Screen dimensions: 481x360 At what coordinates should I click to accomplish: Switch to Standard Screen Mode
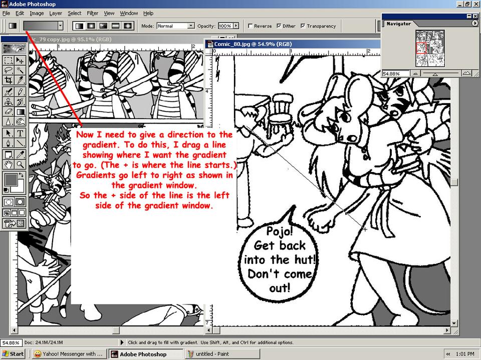[x=7, y=212]
